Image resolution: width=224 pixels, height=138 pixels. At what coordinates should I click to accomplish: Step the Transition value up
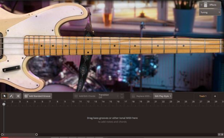(x=122, y=95)
